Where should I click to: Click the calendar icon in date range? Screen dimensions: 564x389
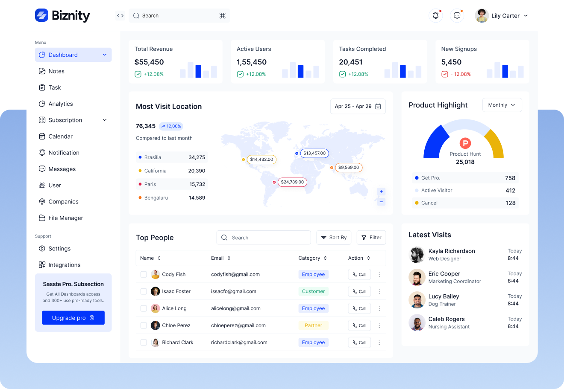[378, 107]
